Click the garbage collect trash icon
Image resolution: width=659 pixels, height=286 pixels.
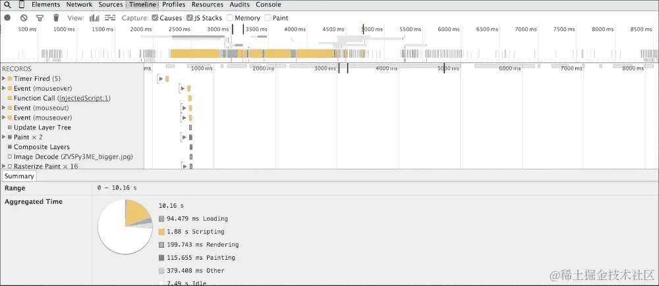(x=56, y=18)
